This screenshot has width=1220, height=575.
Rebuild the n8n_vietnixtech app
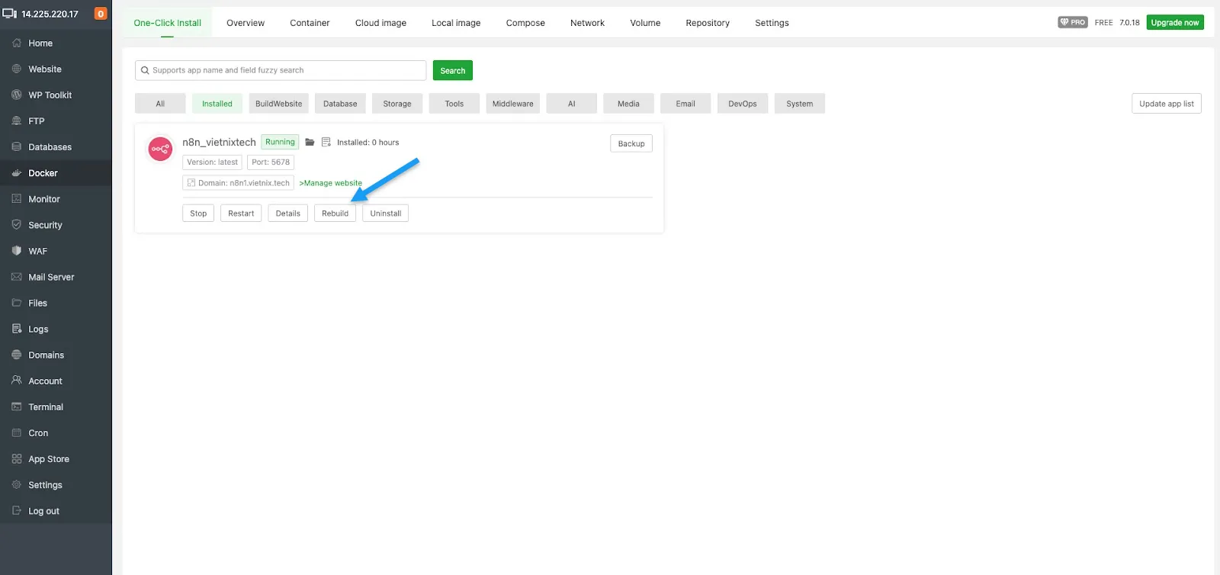coord(335,214)
